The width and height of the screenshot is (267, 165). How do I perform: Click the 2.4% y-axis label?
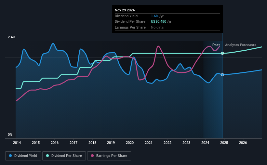click(x=11, y=37)
